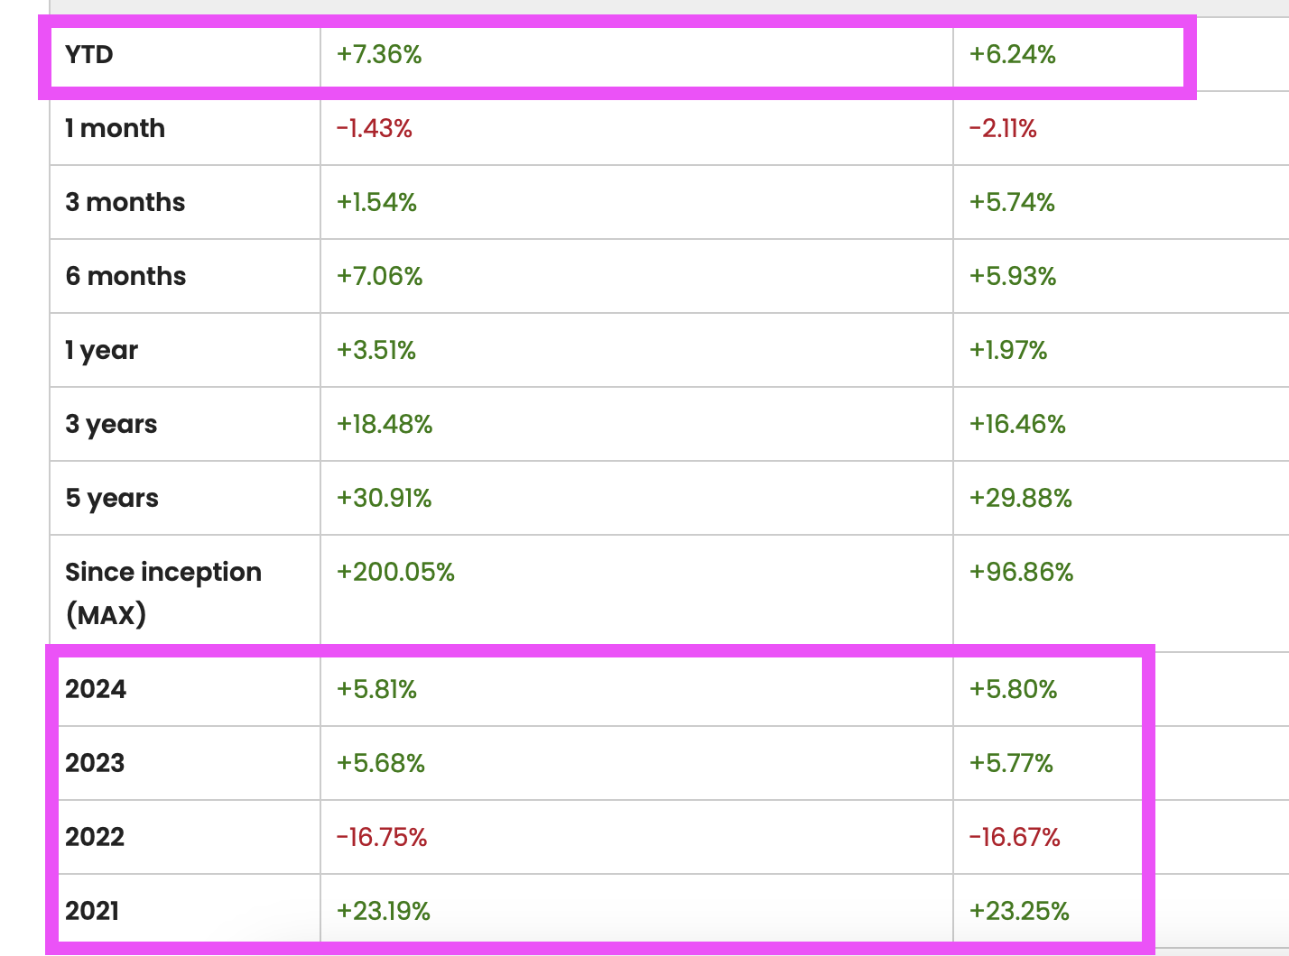The width and height of the screenshot is (1289, 956).
Task: Click the Since inception (MAX) label
Action: [162, 593]
